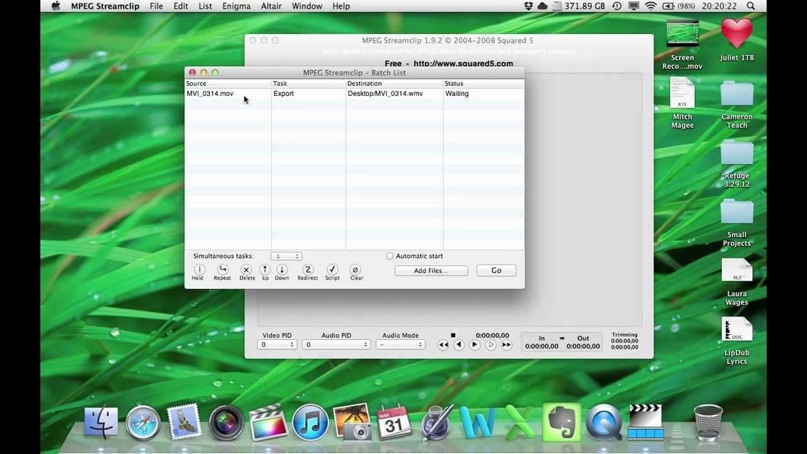Viewport: 807px width, 454px height.
Task: Click the Dropbox menu bar icon
Action: pos(528,6)
